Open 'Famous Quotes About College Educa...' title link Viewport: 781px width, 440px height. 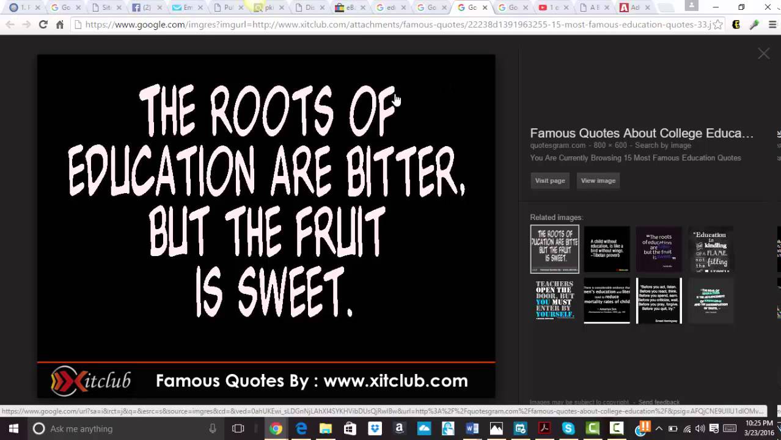coord(642,133)
